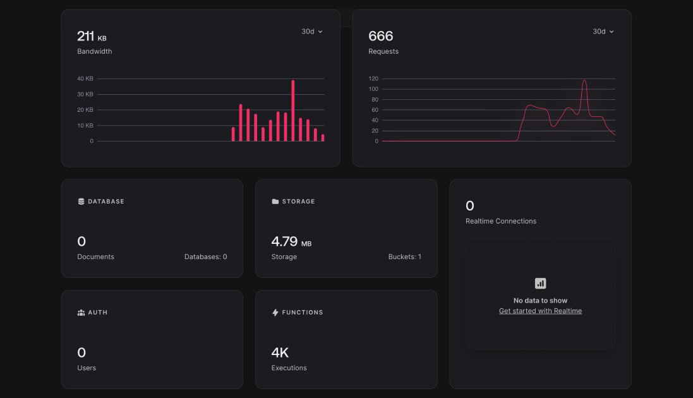The width and height of the screenshot is (693, 398).
Task: Click the highest peak of Requests line chart
Action: coord(584,81)
